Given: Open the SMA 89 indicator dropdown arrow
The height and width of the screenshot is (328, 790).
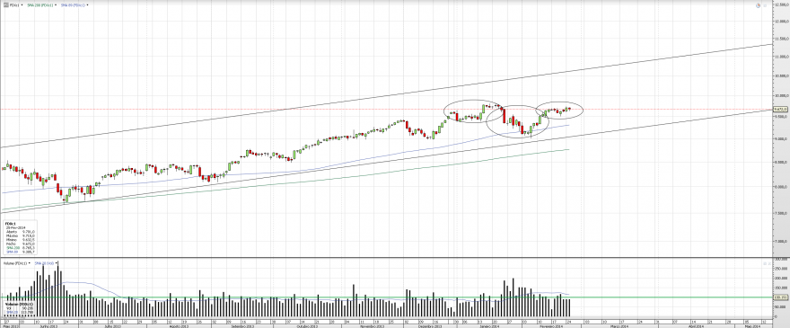Looking at the screenshot, I should 87,5.
